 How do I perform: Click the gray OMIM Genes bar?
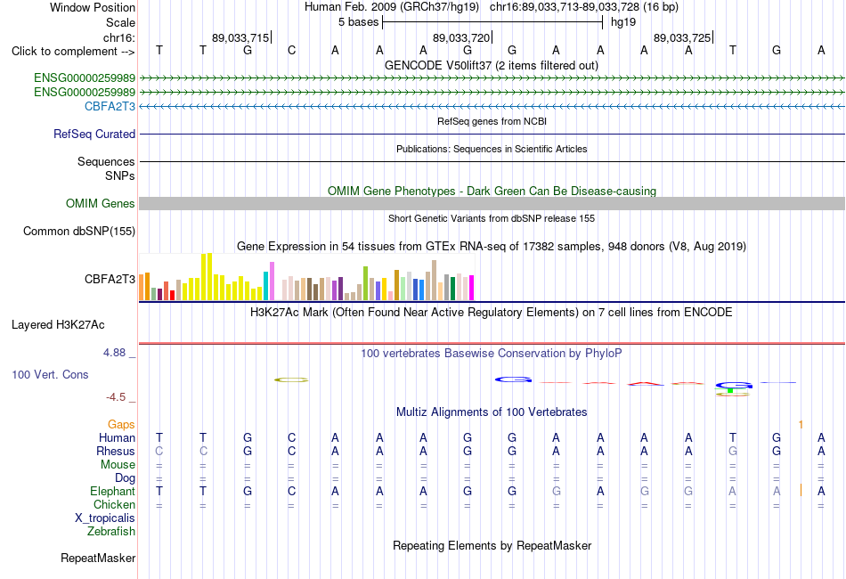click(492, 203)
